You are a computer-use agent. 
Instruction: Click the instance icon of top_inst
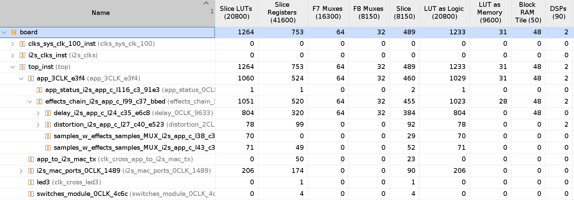pos(22,67)
